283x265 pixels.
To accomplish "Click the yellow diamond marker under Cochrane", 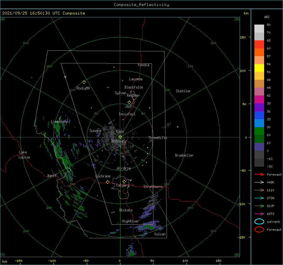I will tap(108, 182).
